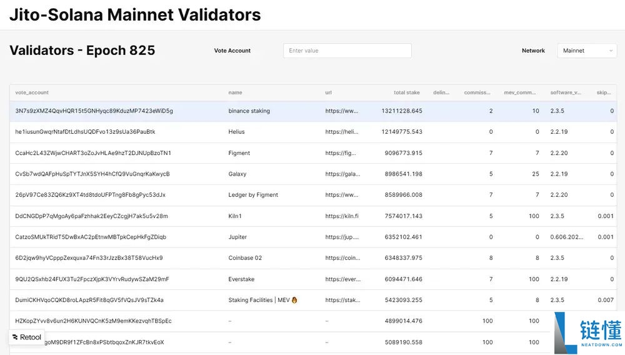Sort by vote_account column header
This screenshot has height=355, width=625.
tap(32, 92)
